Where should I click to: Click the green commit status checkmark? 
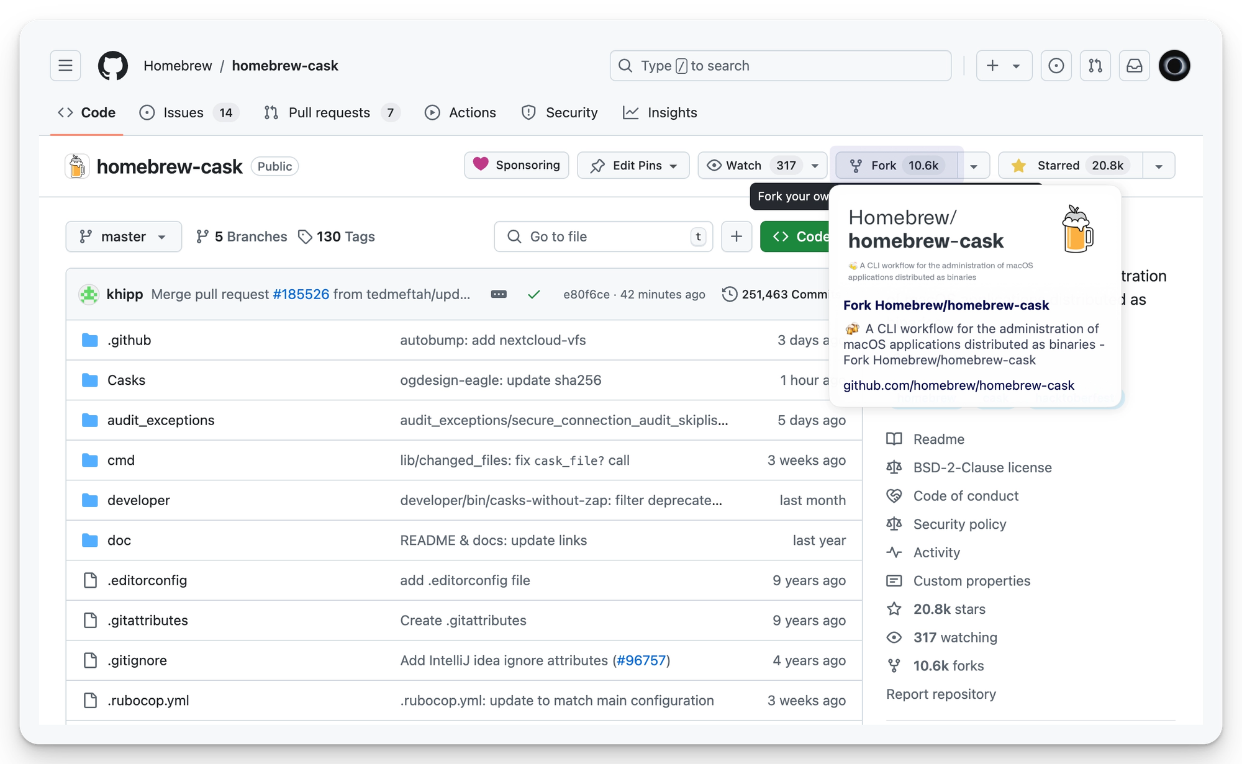[533, 294]
